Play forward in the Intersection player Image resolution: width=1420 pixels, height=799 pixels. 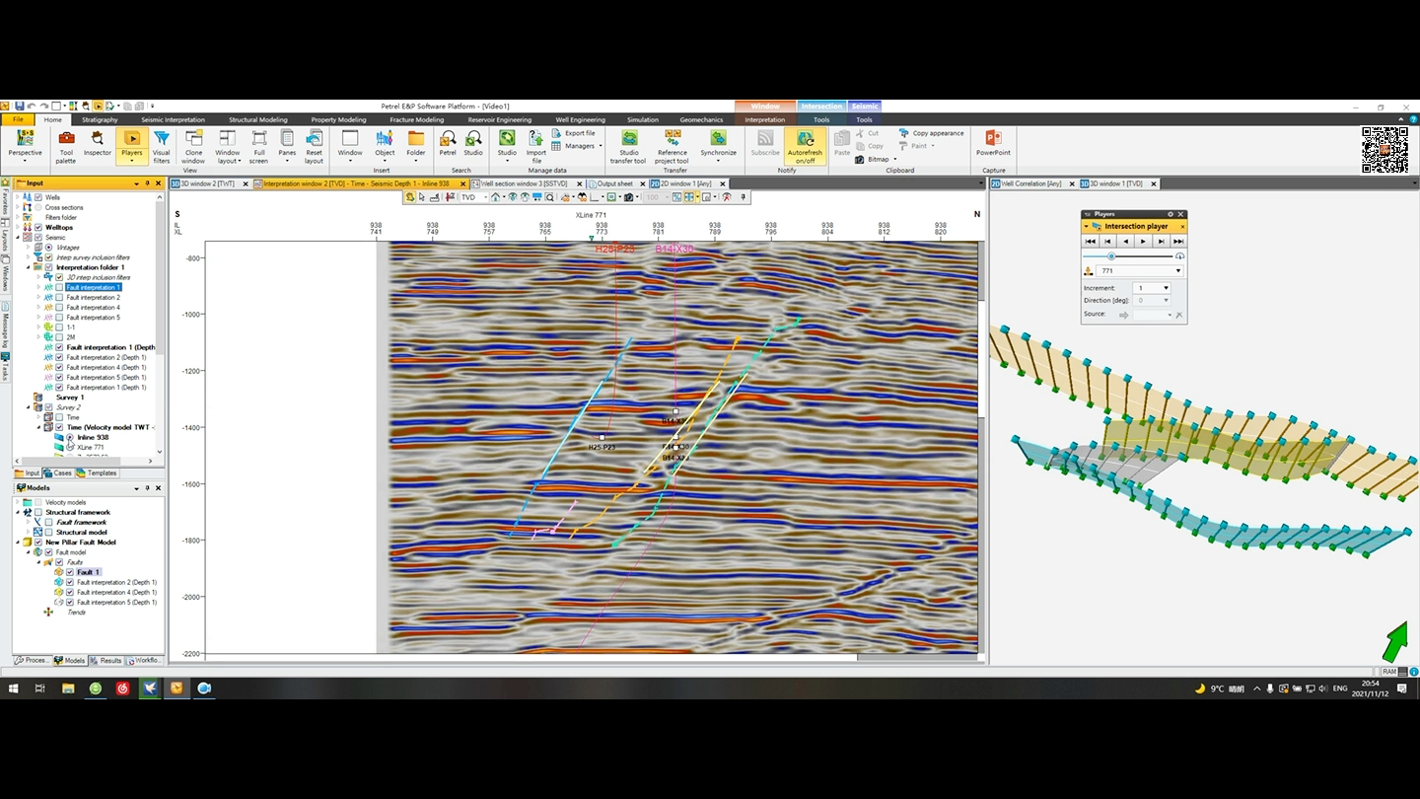click(1143, 241)
